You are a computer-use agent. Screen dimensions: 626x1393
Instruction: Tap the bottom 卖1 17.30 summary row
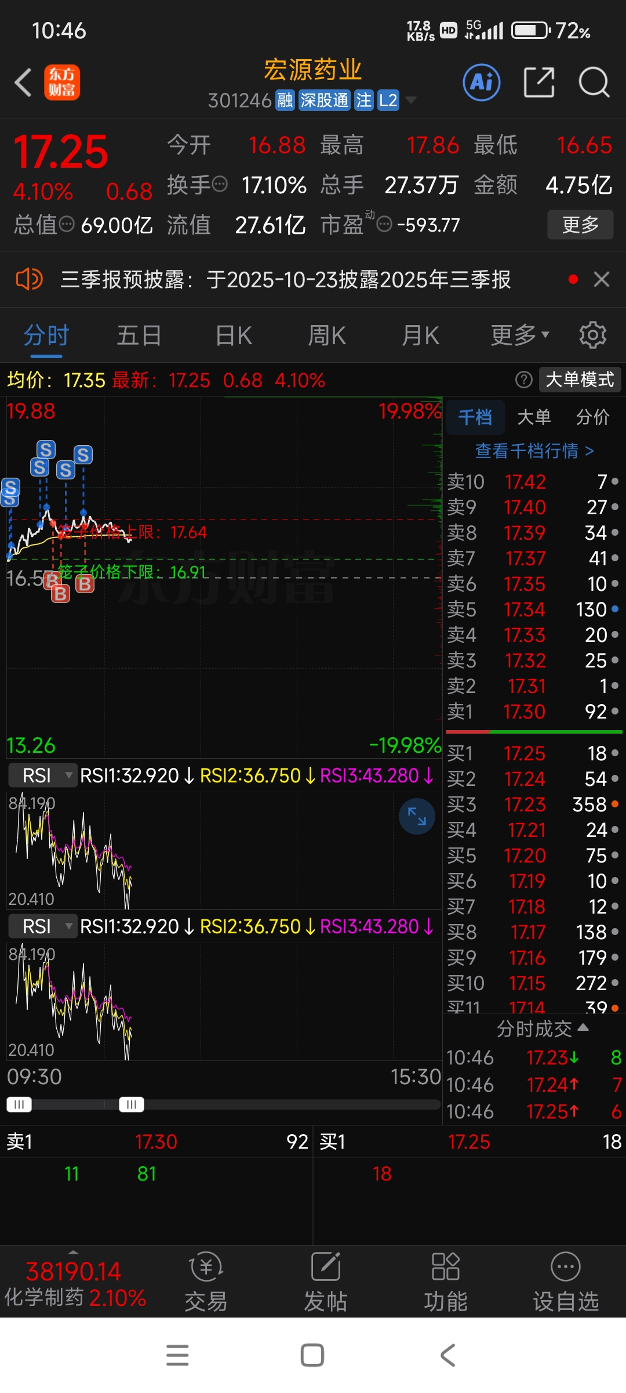point(156,1142)
